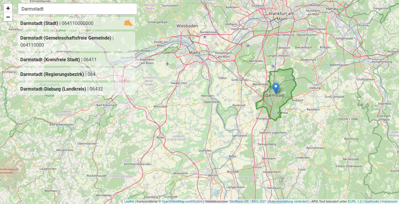
Task: Click the orange shape preview for Darmstadt (Stadt)
Action: click(x=128, y=23)
